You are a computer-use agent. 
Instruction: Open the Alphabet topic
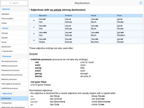point(14,14)
